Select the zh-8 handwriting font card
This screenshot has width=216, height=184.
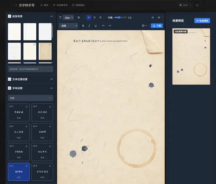click(x=42, y=172)
